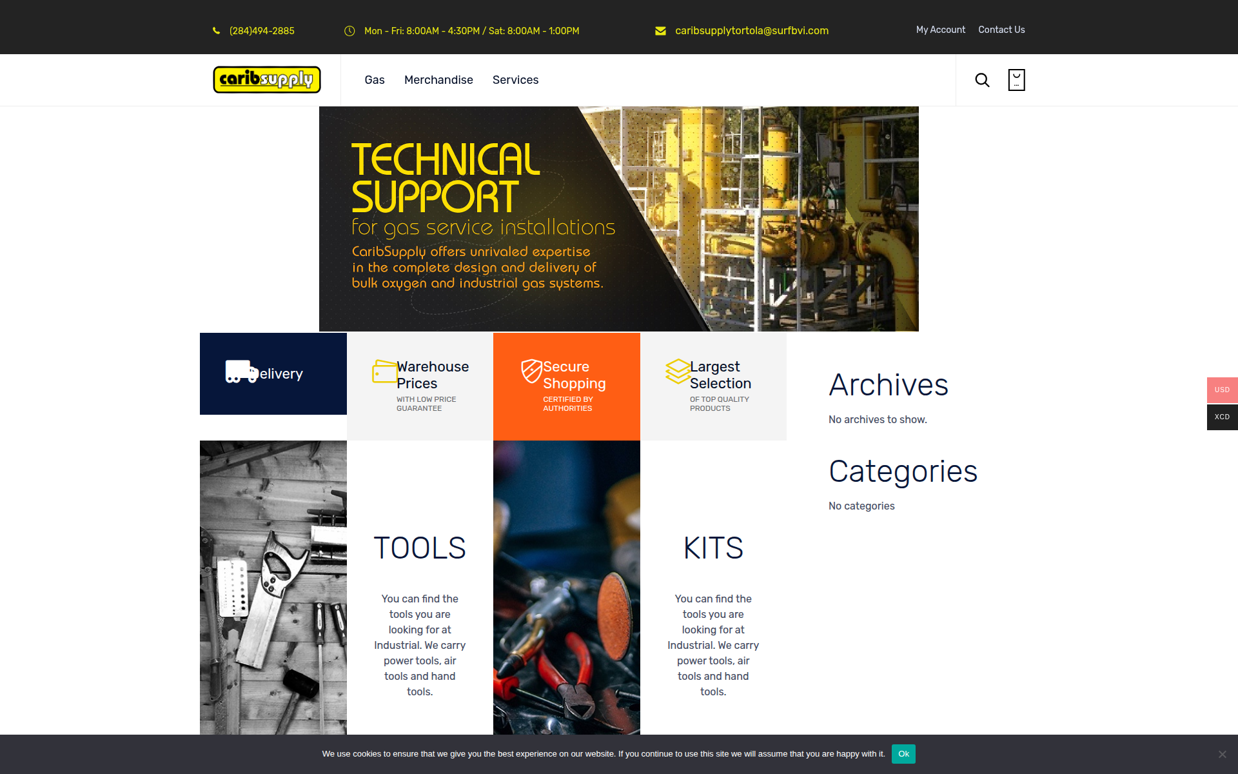Open the Gas menu

pyautogui.click(x=375, y=80)
